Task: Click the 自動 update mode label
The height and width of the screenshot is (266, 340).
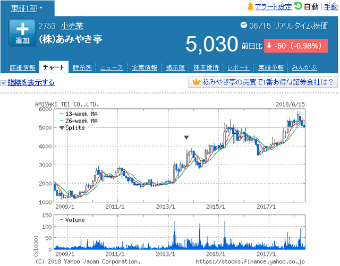Action: (x=311, y=7)
